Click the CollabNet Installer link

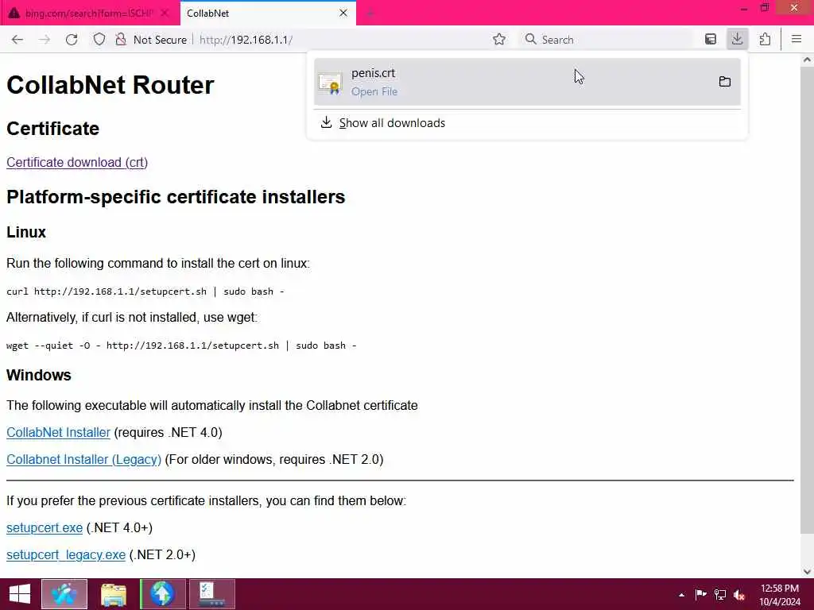[58, 433]
